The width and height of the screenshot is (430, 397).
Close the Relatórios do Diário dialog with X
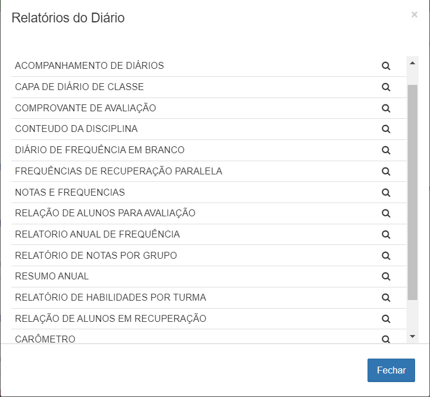[x=415, y=15]
